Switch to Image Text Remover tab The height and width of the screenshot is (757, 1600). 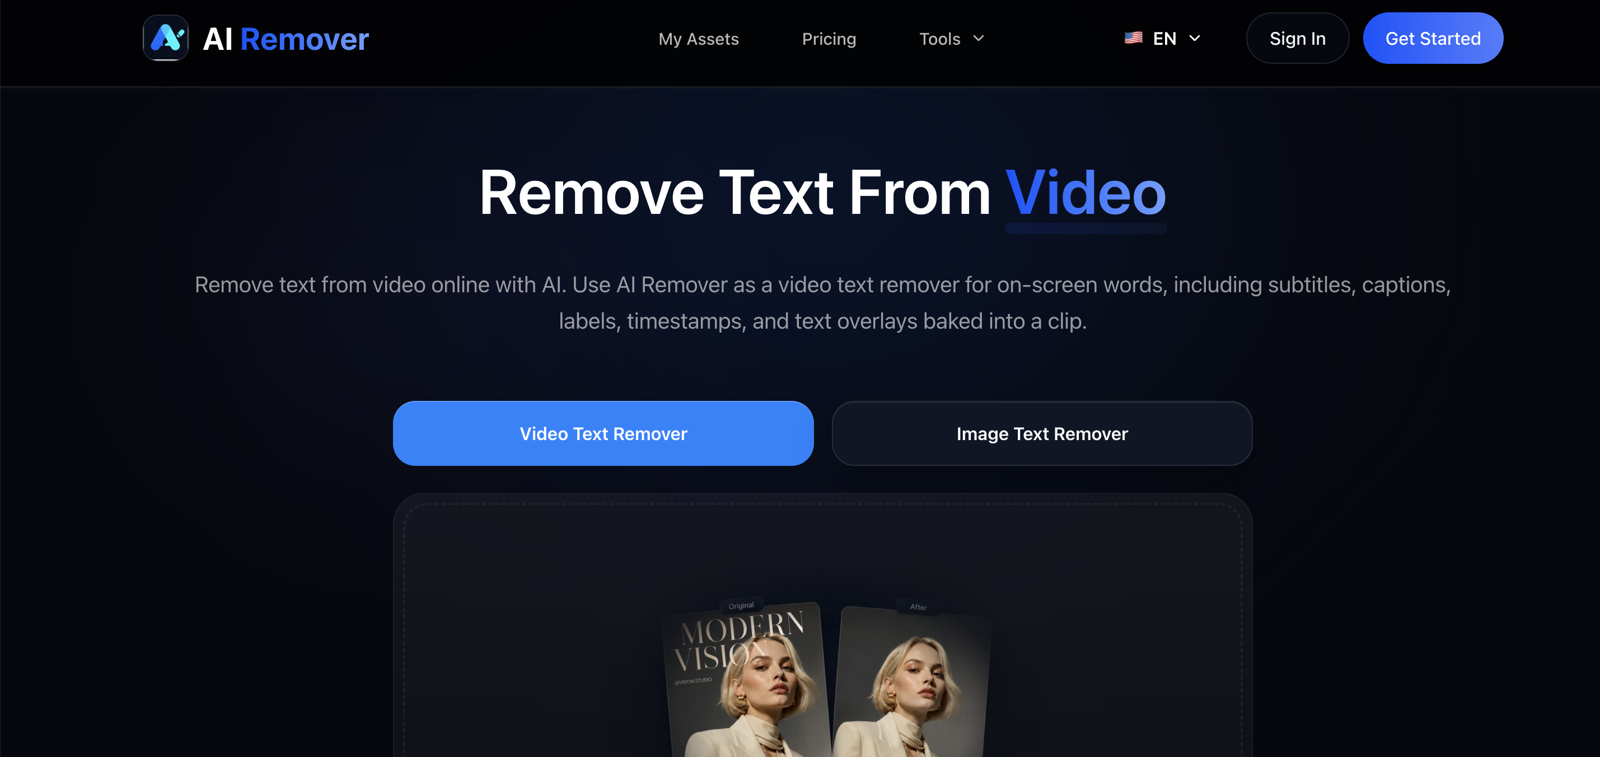point(1042,433)
